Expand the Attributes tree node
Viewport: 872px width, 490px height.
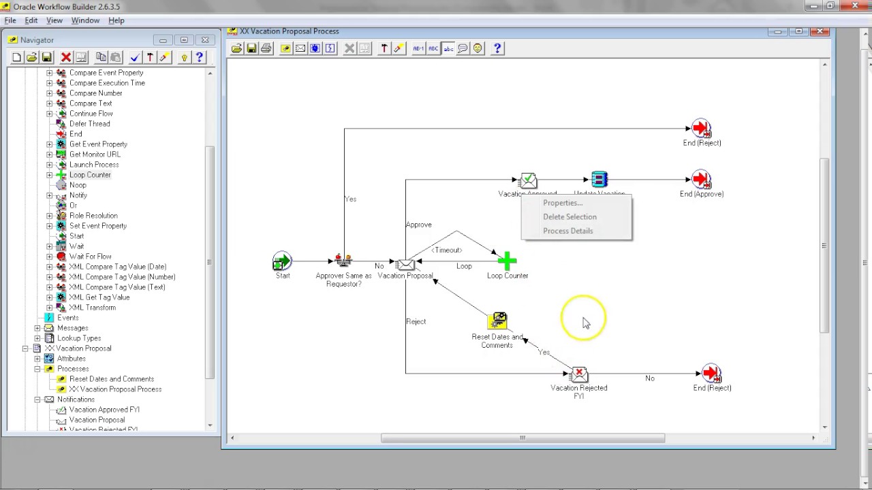point(37,359)
